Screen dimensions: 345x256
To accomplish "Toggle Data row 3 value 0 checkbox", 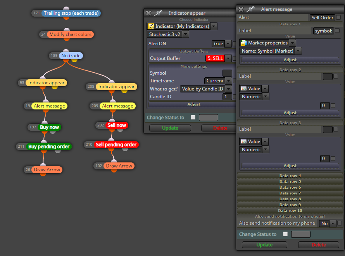I will point(333,159).
